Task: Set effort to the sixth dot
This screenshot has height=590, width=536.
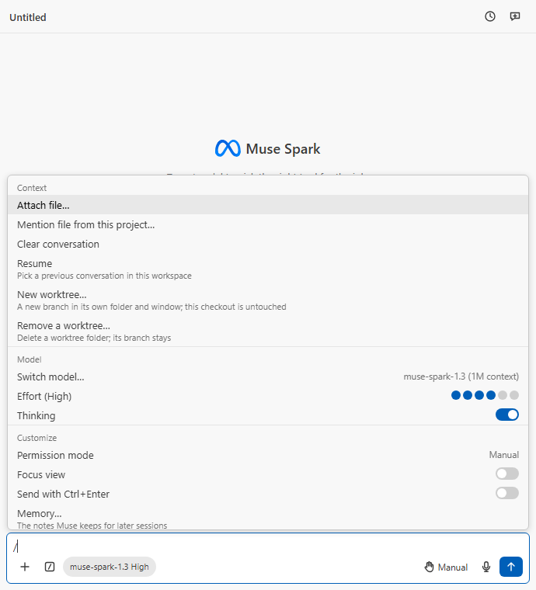Action: pyautogui.click(x=514, y=395)
